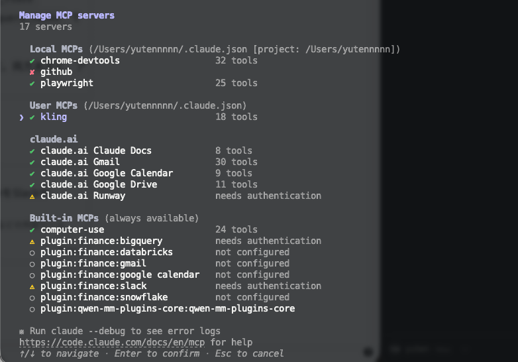Click the warning icon beside claude.ai Runway

click(x=32, y=196)
